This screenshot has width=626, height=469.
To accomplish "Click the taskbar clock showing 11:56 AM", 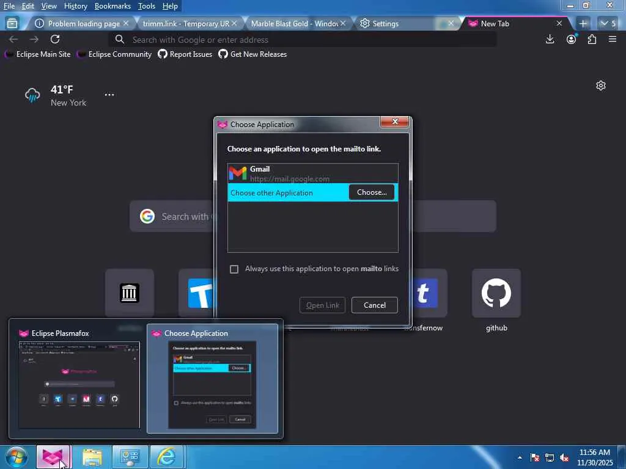I will coord(595,457).
